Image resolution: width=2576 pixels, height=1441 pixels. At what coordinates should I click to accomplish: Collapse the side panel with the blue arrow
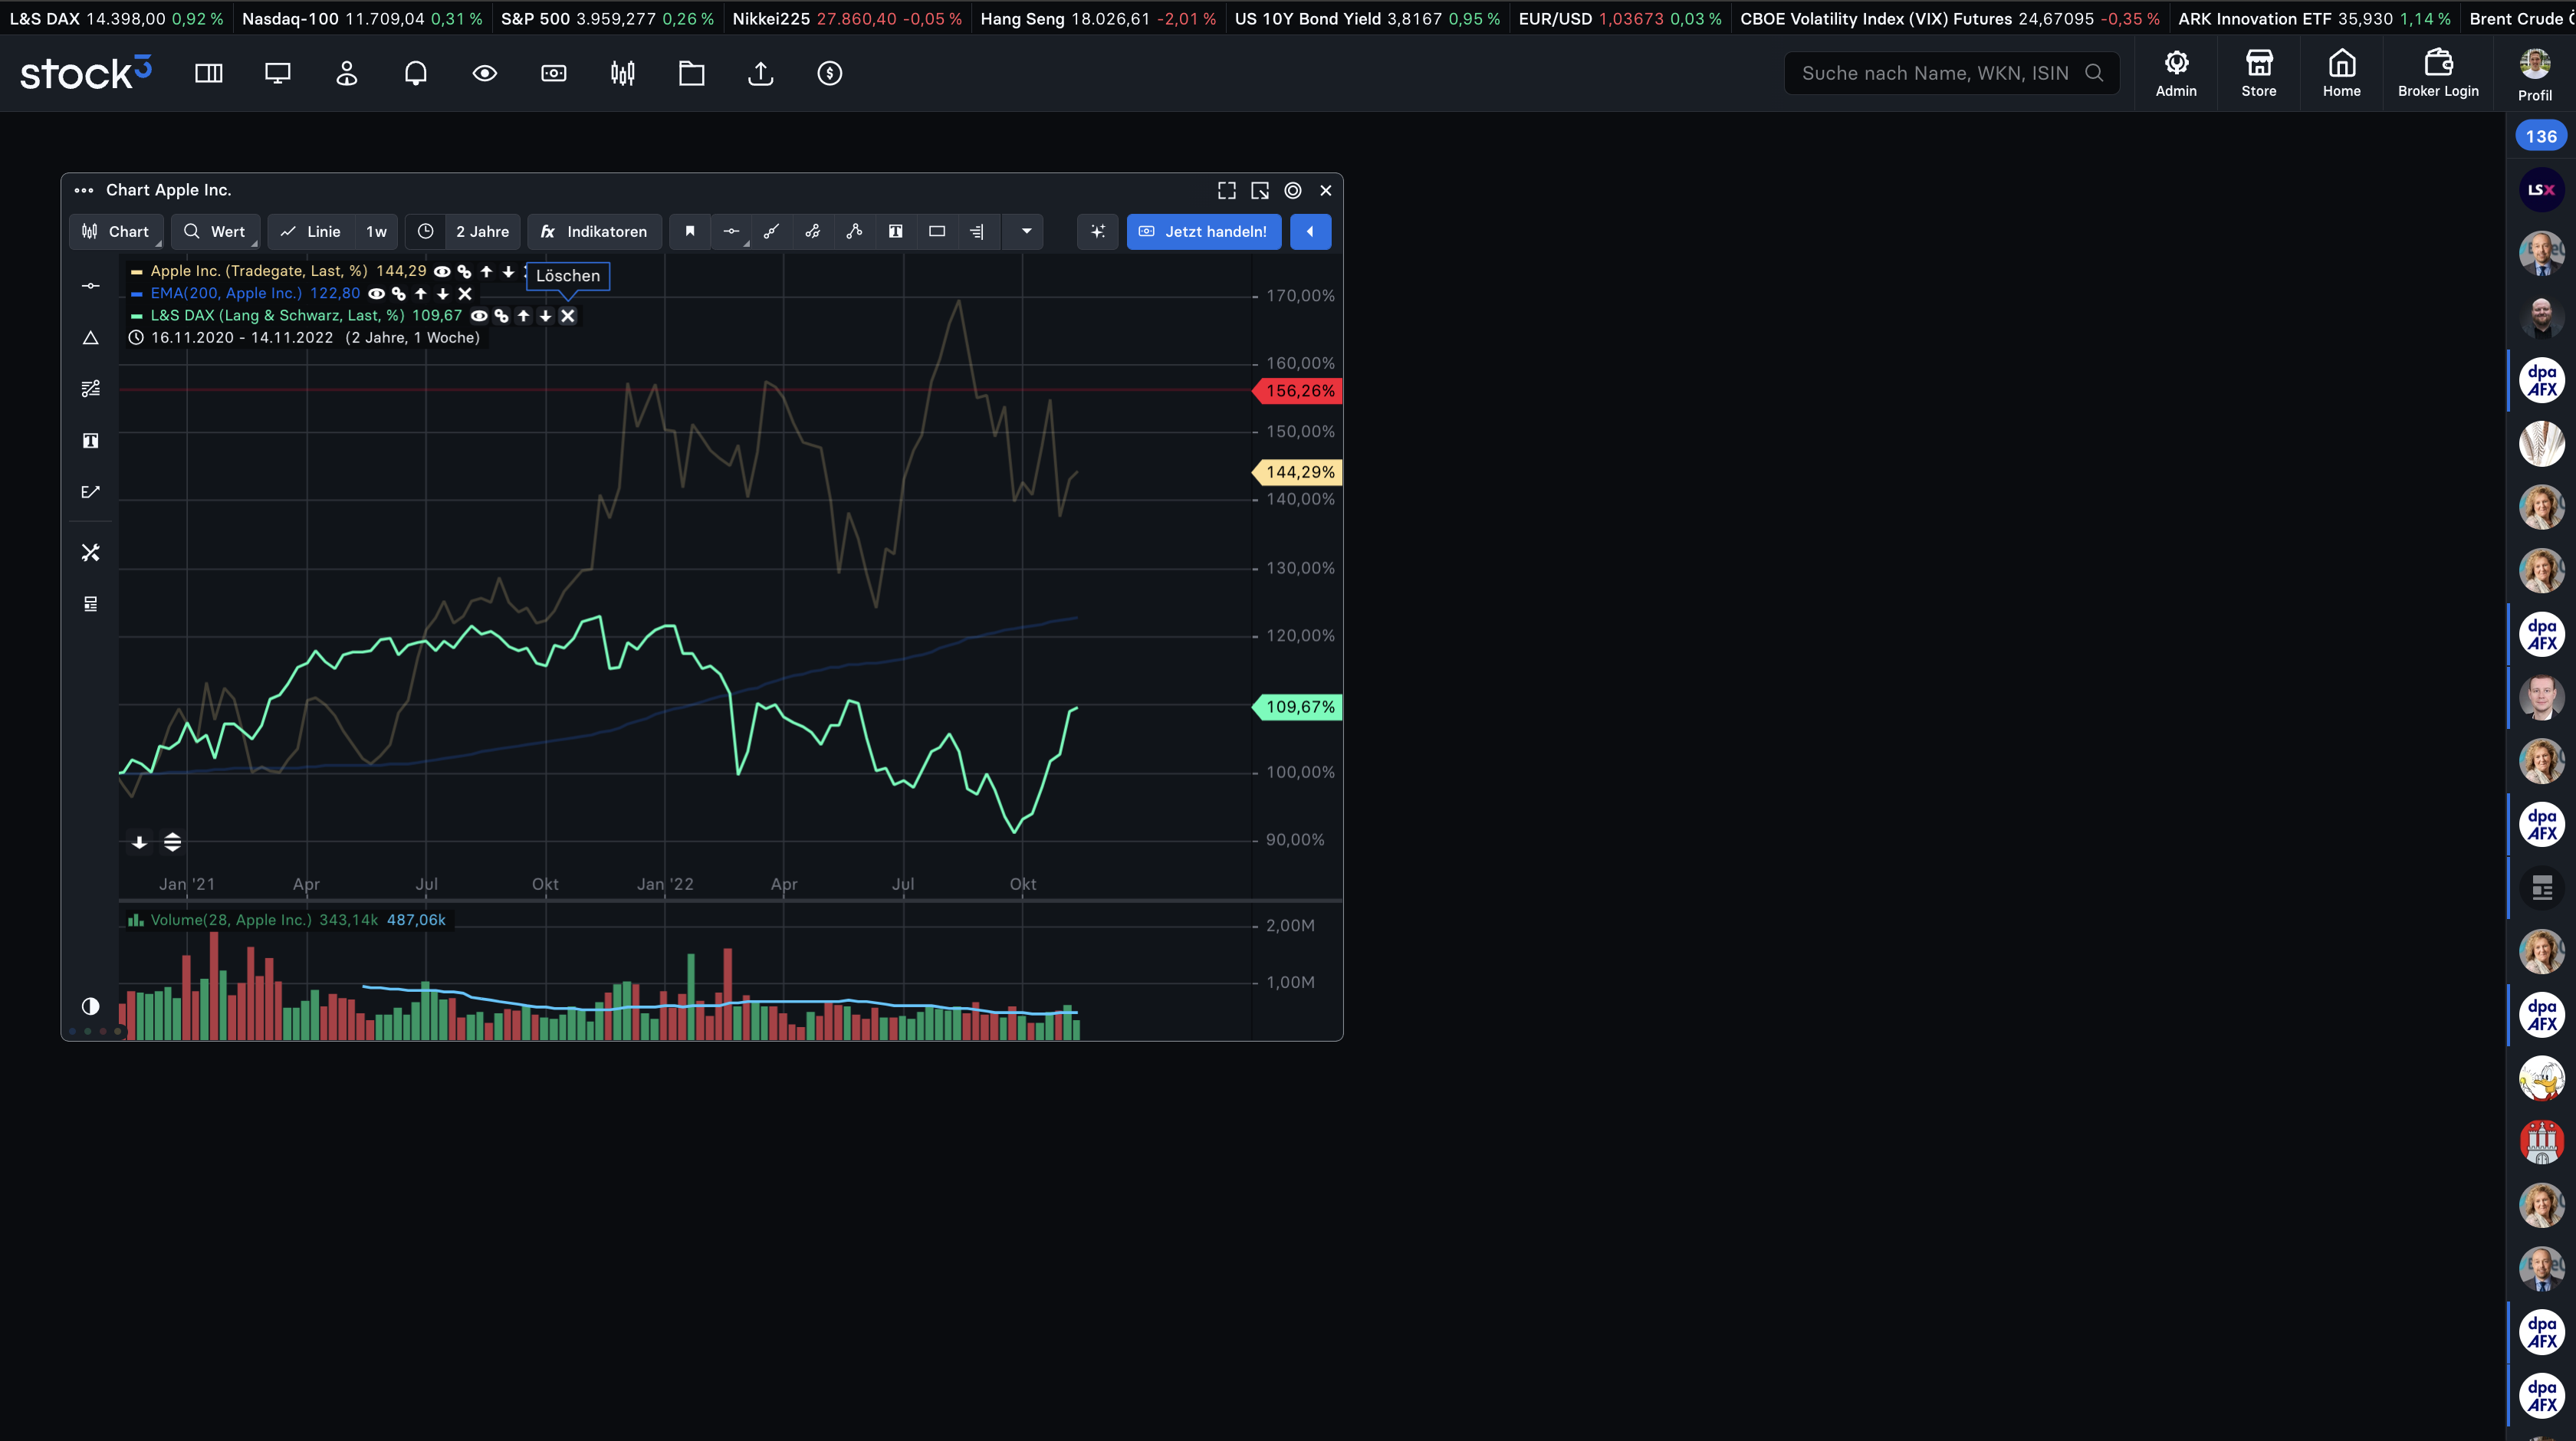tap(1310, 231)
